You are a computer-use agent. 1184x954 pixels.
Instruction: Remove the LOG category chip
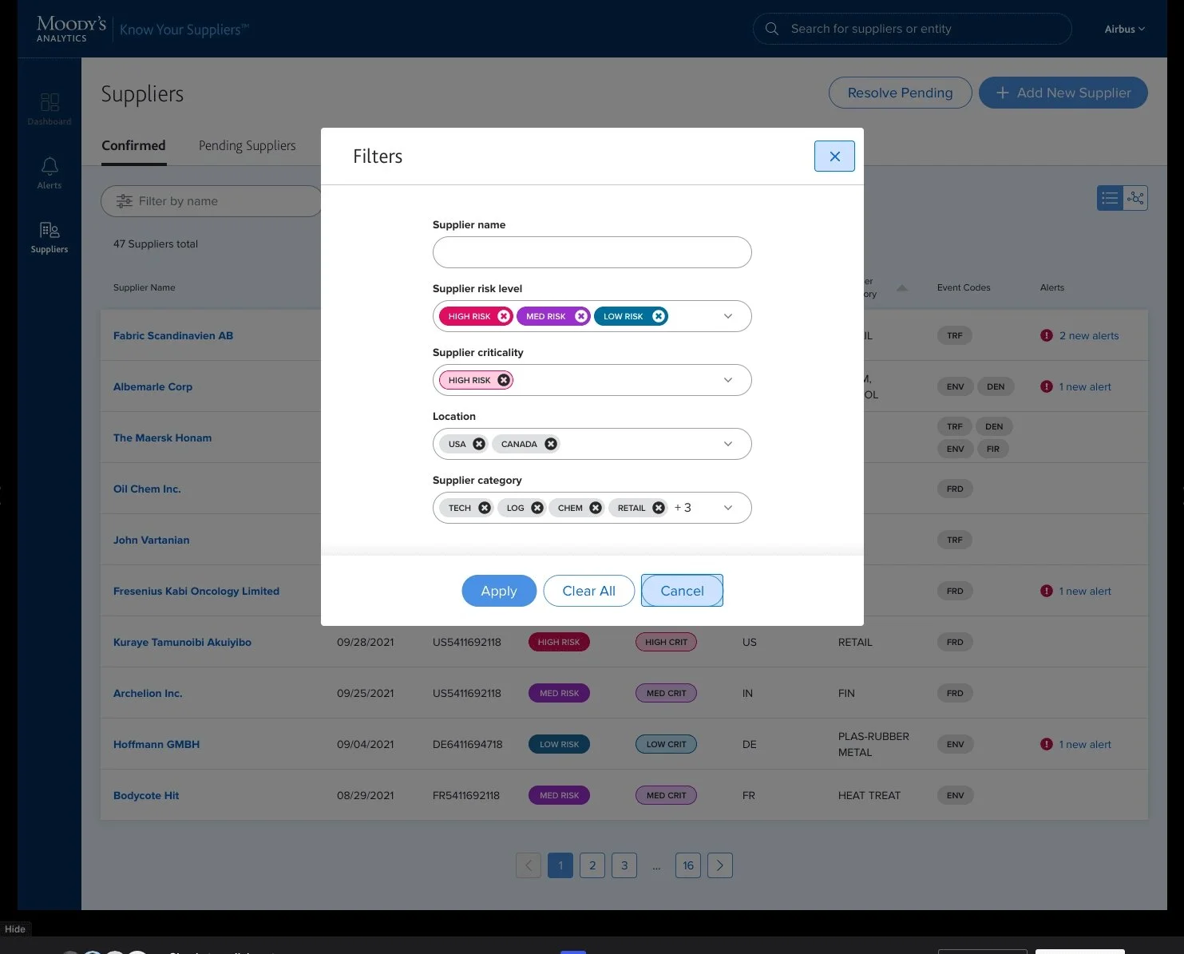pos(537,508)
